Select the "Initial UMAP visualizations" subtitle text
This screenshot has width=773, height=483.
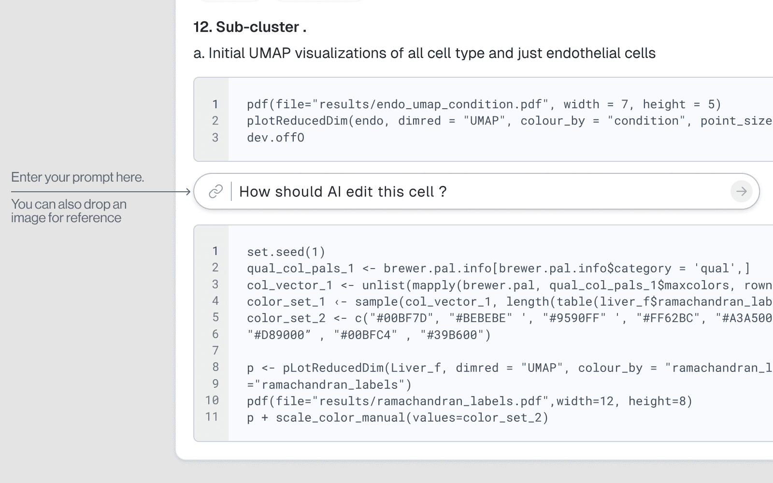coord(424,53)
